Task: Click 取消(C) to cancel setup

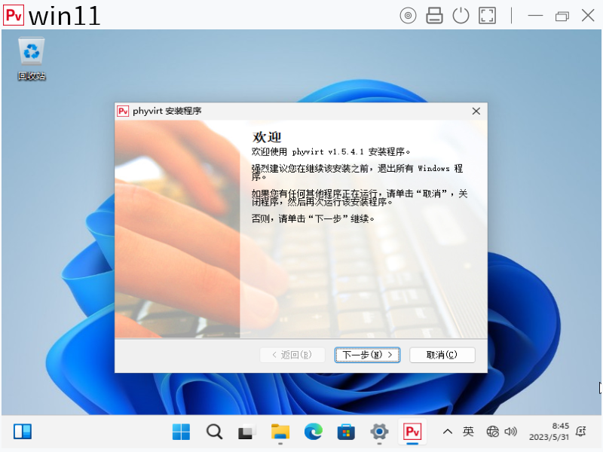Action: pos(442,355)
